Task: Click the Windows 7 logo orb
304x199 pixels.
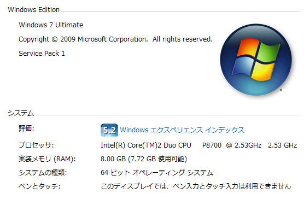Action: 256,60
